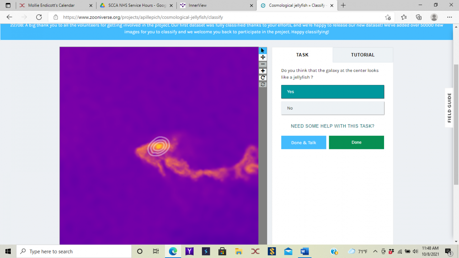Viewport: 459px width, 258px height.
Task: Open Microsoft Edge from the taskbar
Action: coord(173,251)
